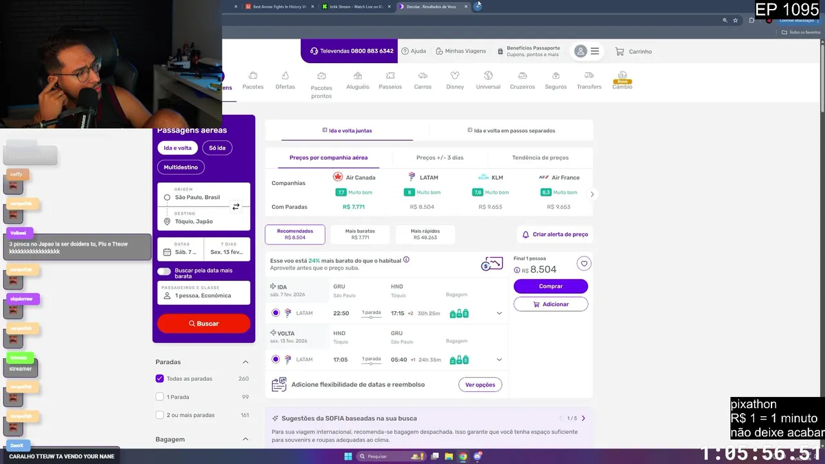Go to next SOFIA suggestion
The height and width of the screenshot is (464, 825).
tap(583, 418)
